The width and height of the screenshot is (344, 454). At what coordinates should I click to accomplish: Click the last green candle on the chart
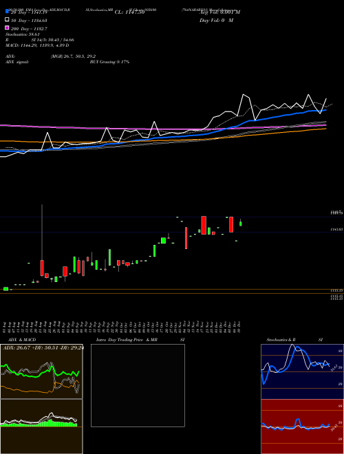[x=240, y=223]
